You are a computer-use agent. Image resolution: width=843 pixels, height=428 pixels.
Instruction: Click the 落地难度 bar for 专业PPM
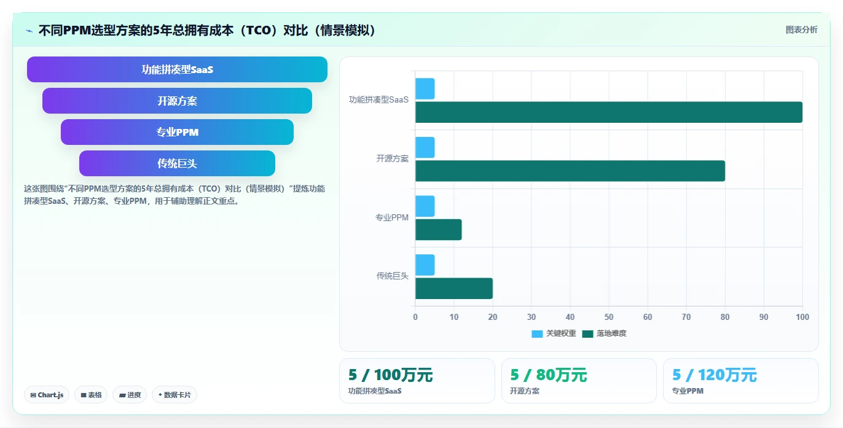point(439,230)
